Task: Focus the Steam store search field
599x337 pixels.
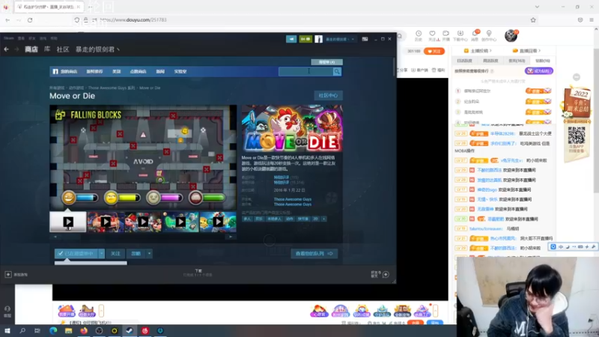Action: 305,71
